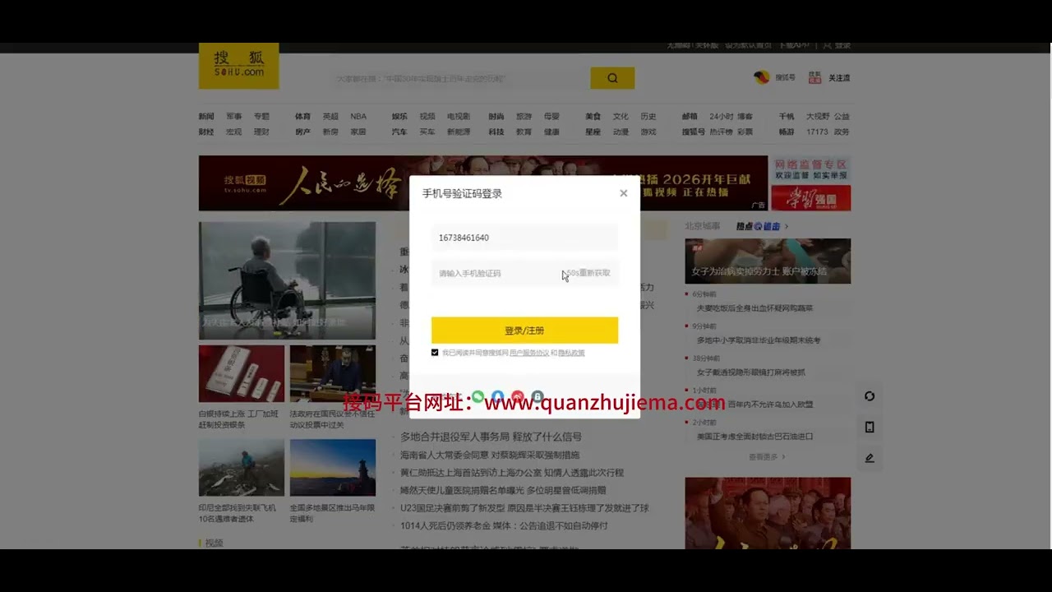
Task: Open 美国正考虑全面封锁古巴石油进口 item
Action: click(x=754, y=437)
